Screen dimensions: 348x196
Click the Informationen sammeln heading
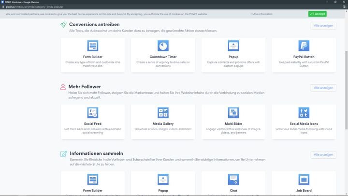pyautogui.click(x=96, y=153)
